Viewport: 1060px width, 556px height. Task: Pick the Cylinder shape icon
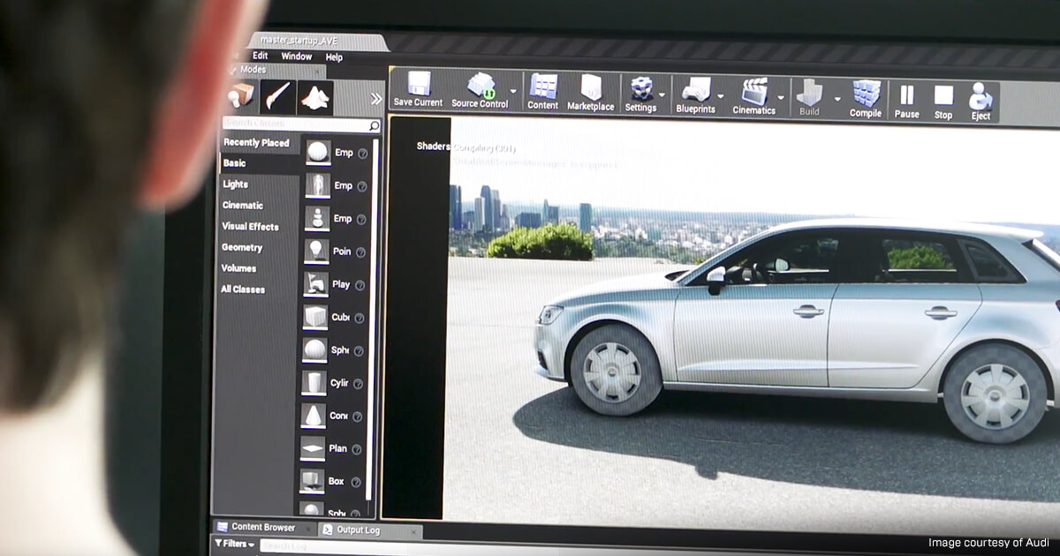click(314, 382)
